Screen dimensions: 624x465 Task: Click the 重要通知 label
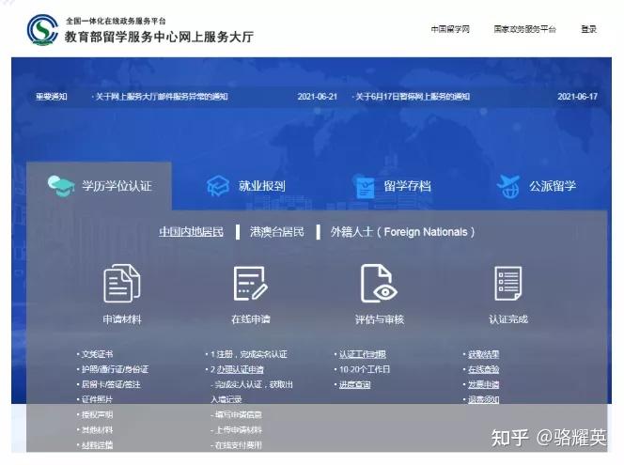tap(52, 96)
